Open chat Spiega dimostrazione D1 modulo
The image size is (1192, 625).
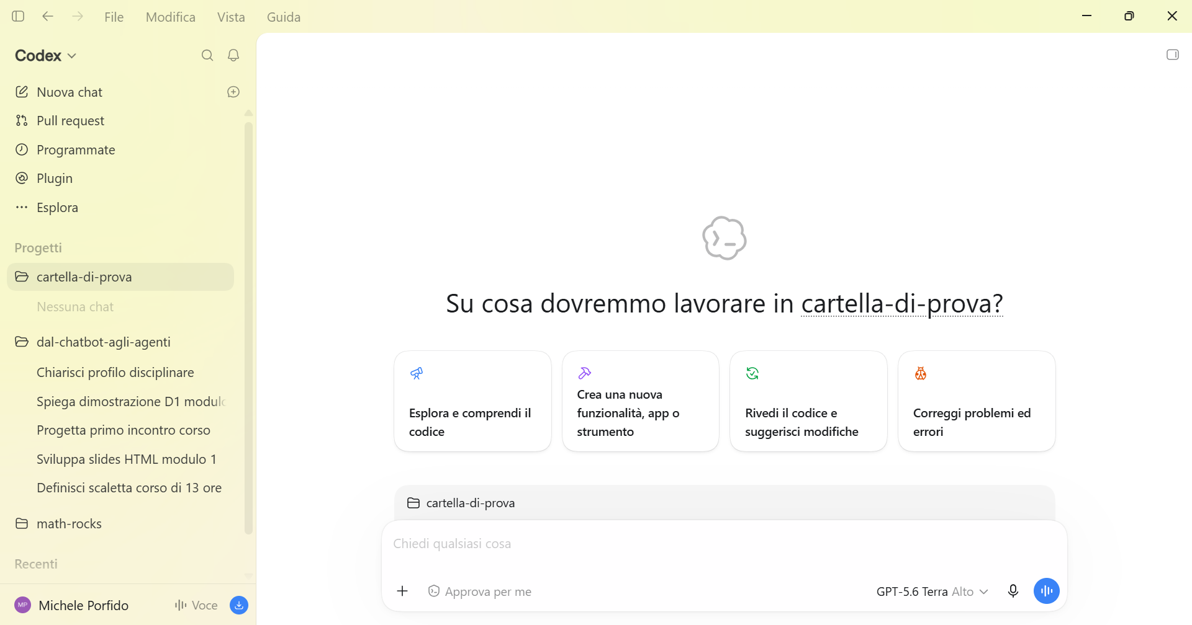(120, 402)
